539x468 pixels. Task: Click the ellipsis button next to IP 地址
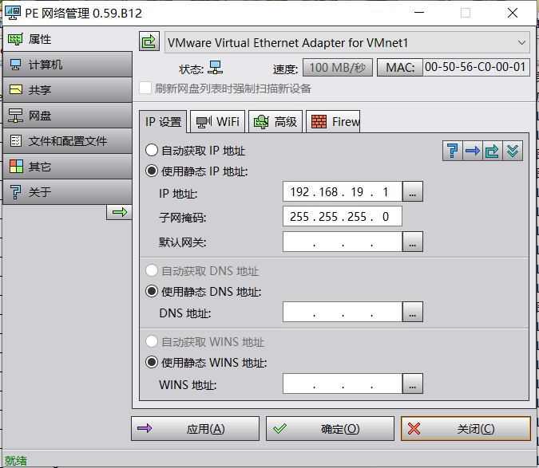(413, 191)
